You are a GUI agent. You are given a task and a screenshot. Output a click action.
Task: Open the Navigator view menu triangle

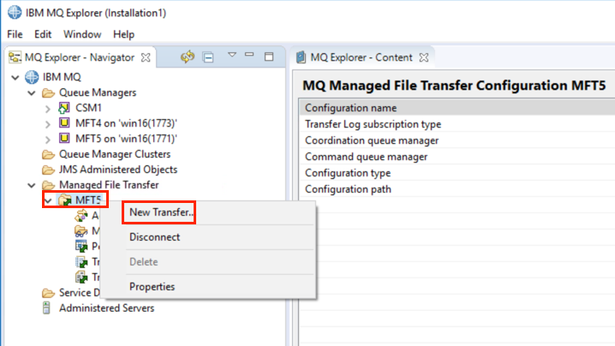[x=232, y=55]
